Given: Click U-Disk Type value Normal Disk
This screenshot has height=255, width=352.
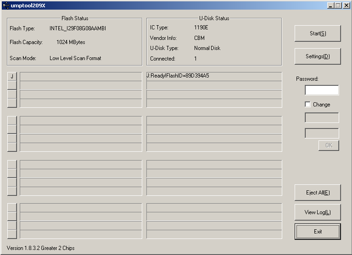Looking at the screenshot, I should (207, 48).
